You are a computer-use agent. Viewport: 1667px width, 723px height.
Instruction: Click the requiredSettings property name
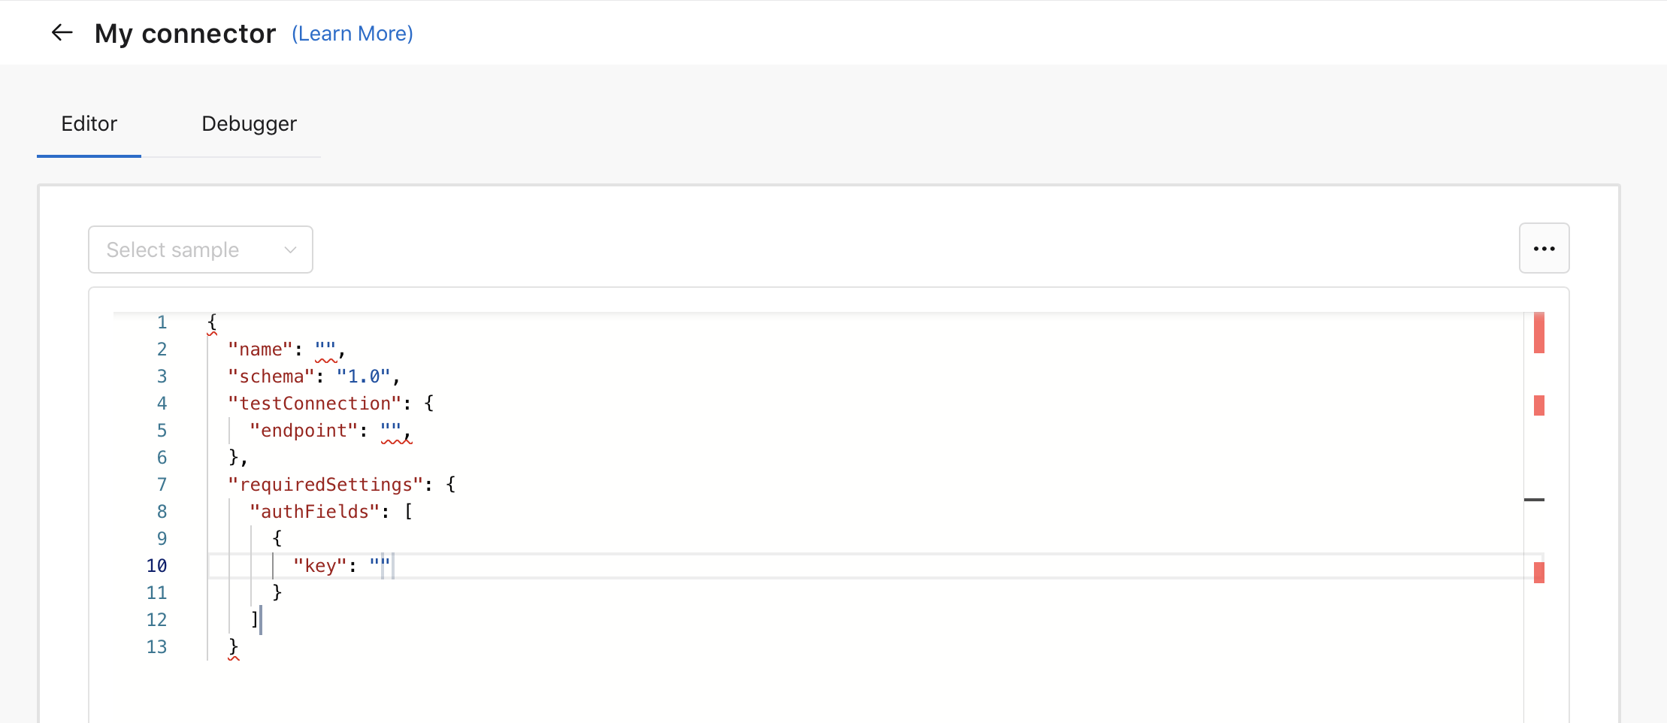point(326,484)
